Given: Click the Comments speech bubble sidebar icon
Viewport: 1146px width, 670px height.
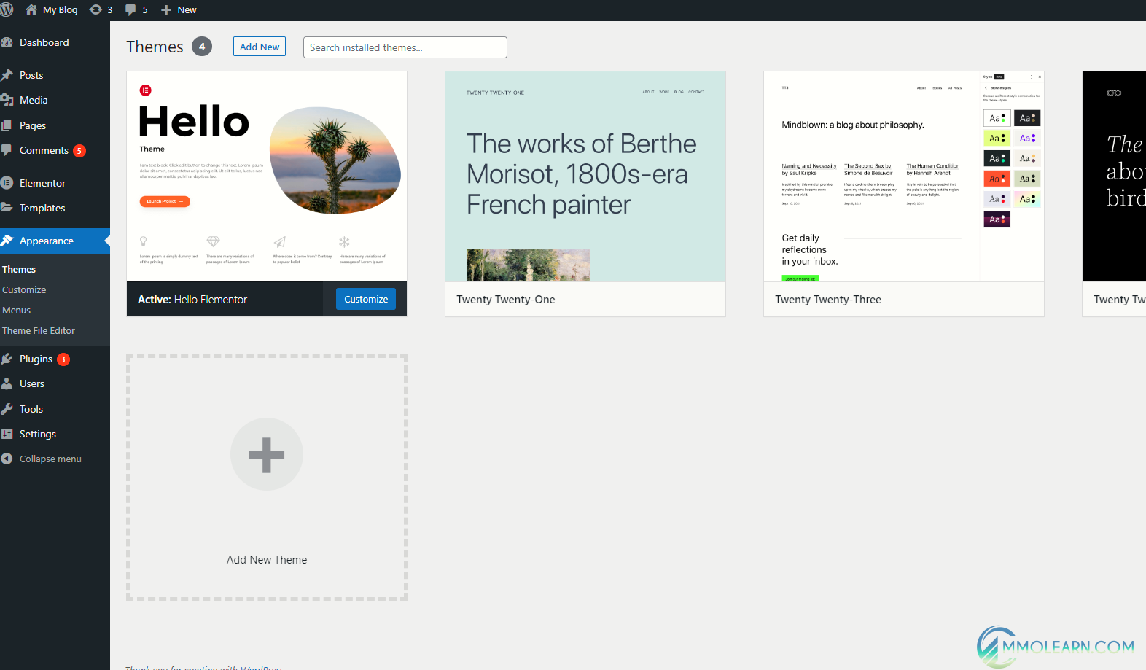Looking at the screenshot, I should tap(7, 150).
